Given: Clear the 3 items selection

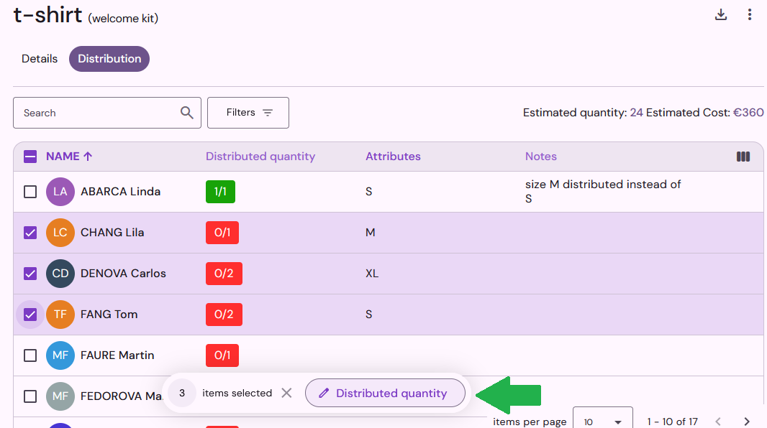Looking at the screenshot, I should tap(286, 393).
